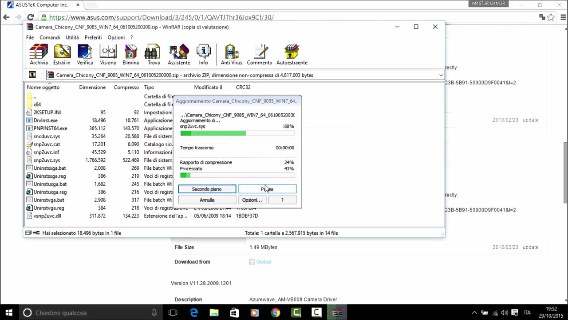568x320 pixels.
Task: Open the ? help menu in WinRAR
Action: (131, 37)
